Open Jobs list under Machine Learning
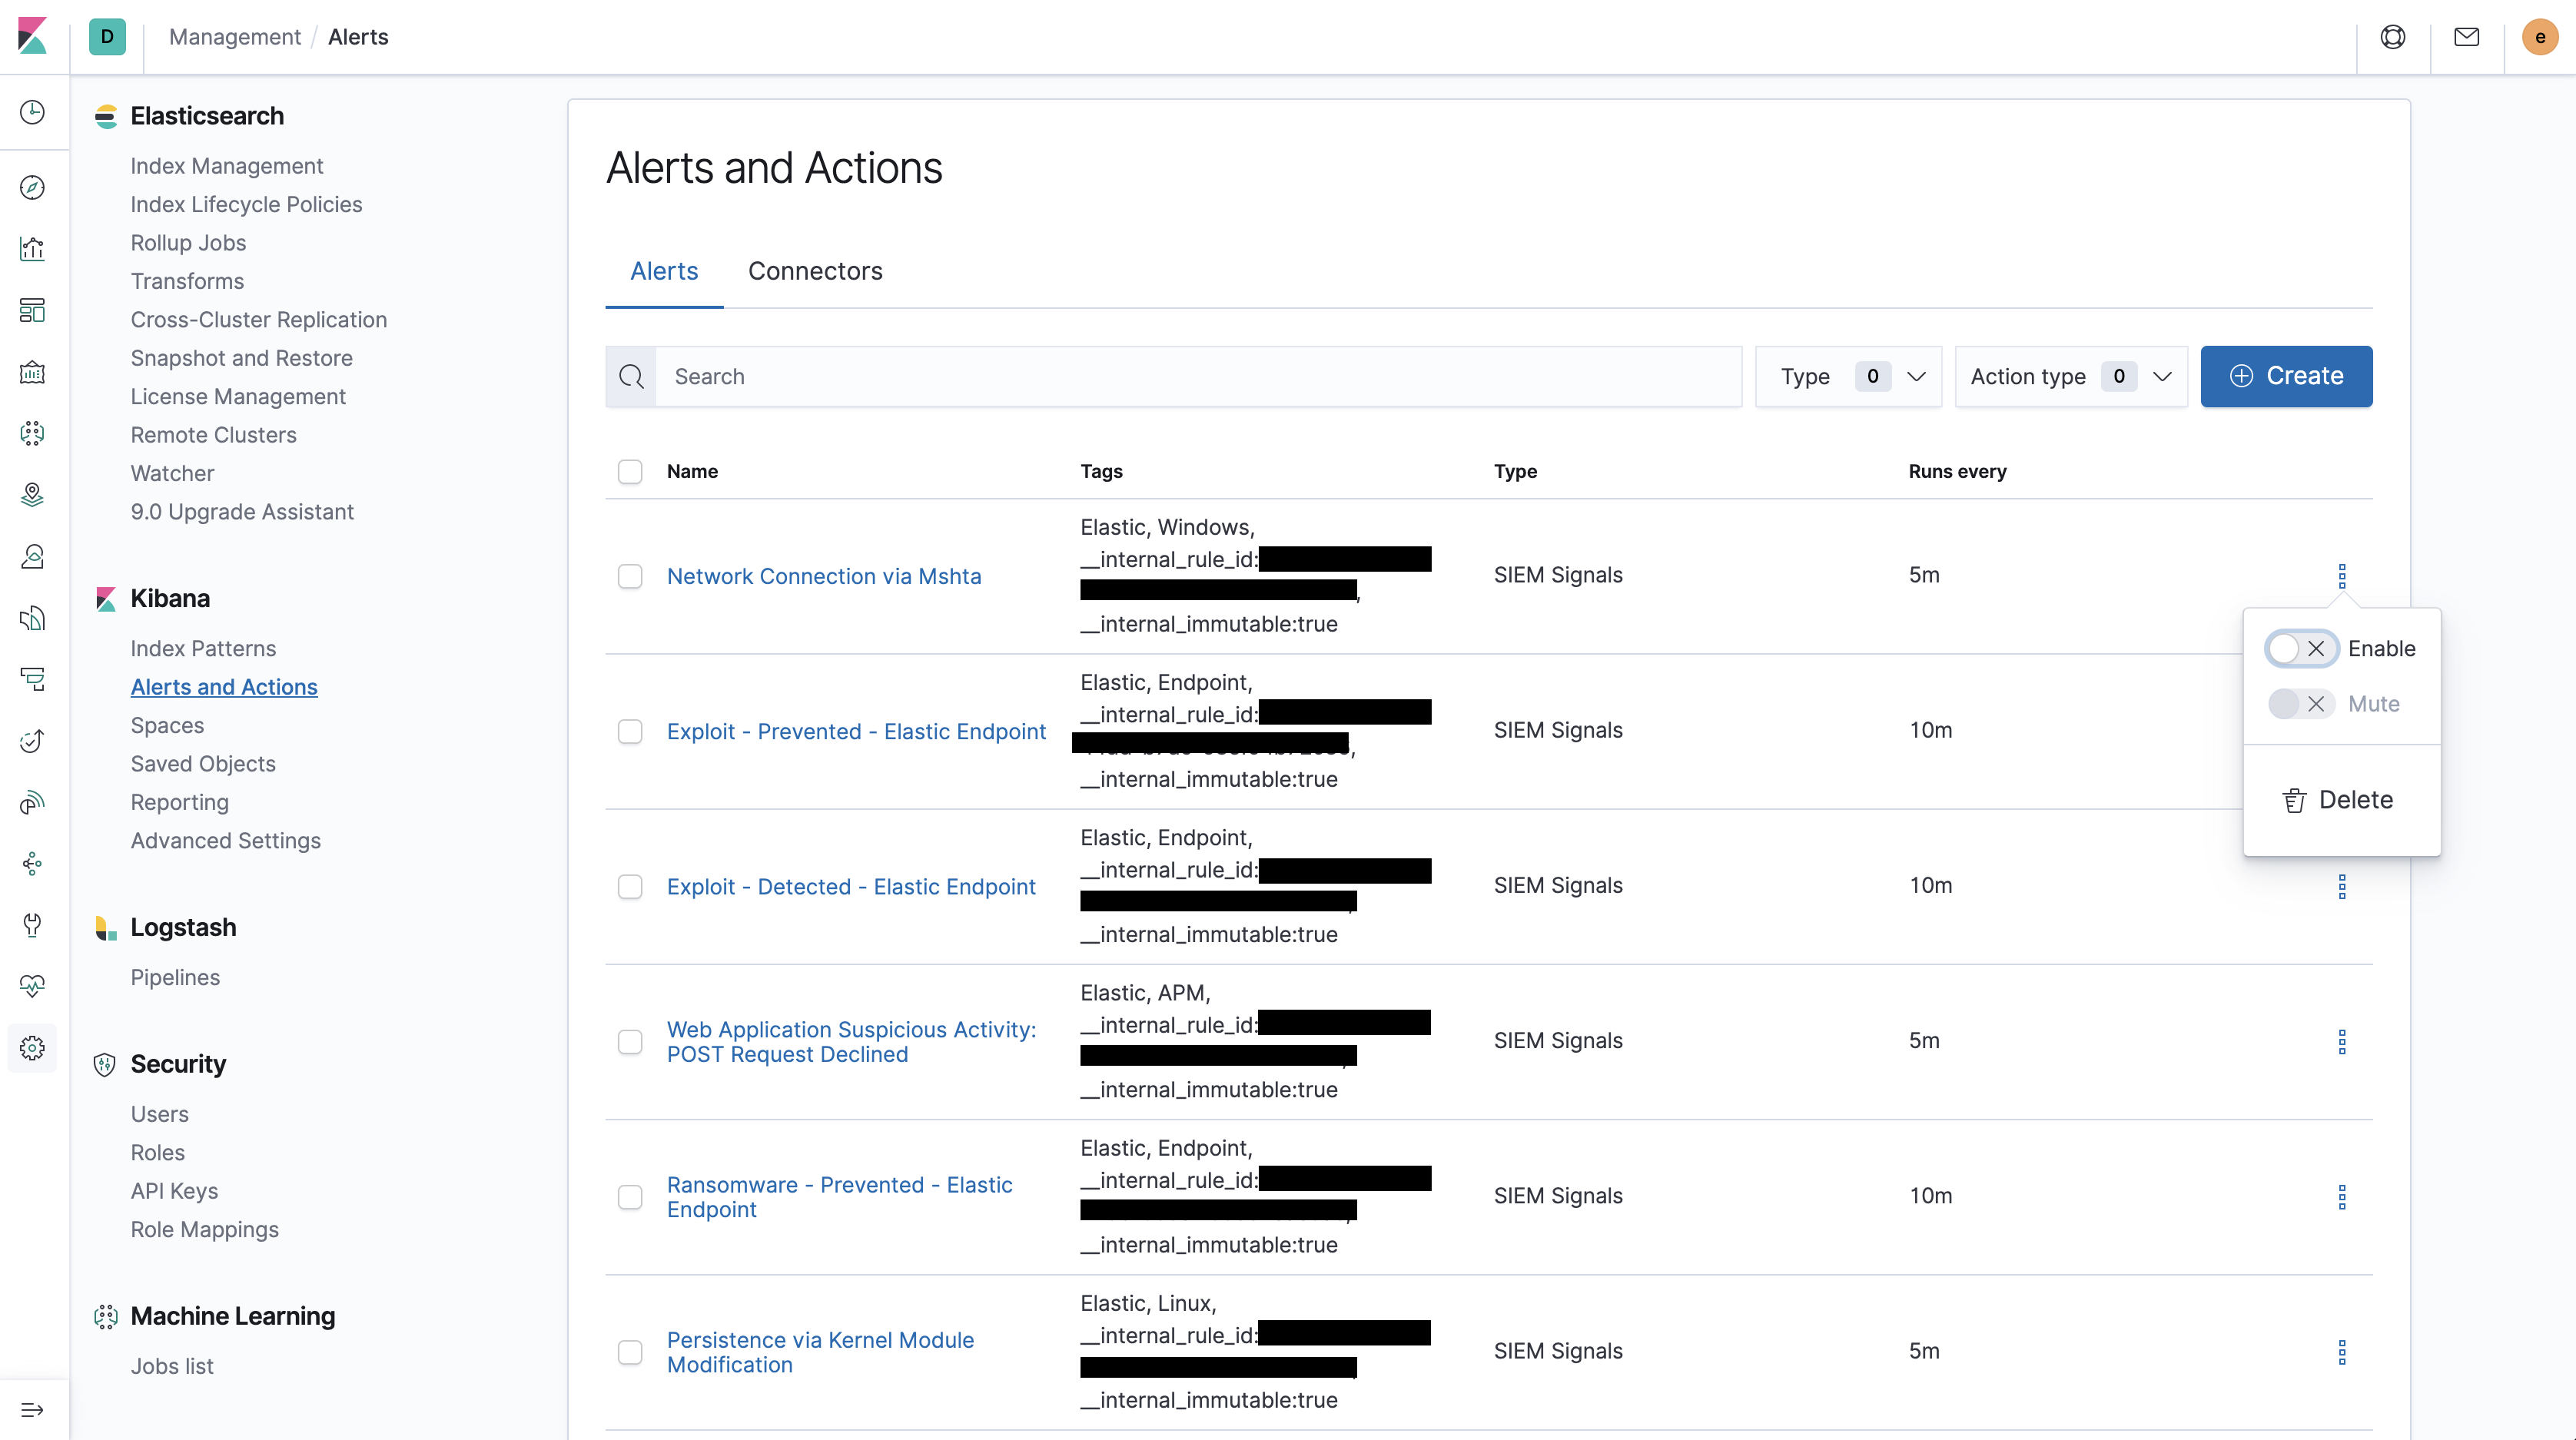Image resolution: width=2576 pixels, height=1440 pixels. (172, 1366)
